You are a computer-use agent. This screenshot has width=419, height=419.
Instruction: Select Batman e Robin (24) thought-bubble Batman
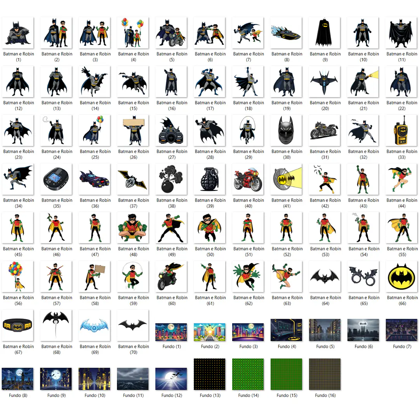[56, 130]
